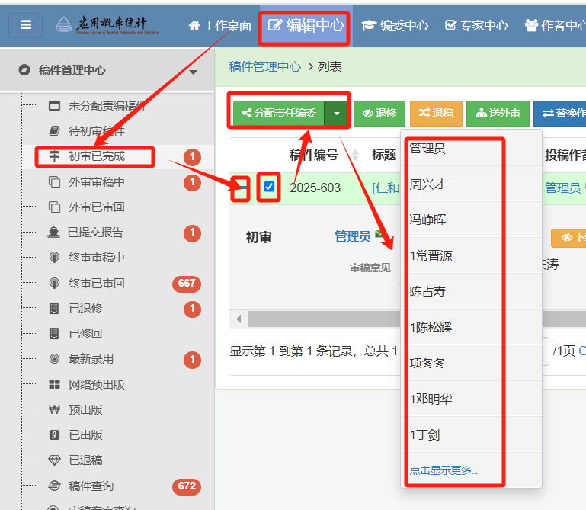The height and width of the screenshot is (510, 586).
Task: Click the 已退修 building icon
Action: [54, 309]
